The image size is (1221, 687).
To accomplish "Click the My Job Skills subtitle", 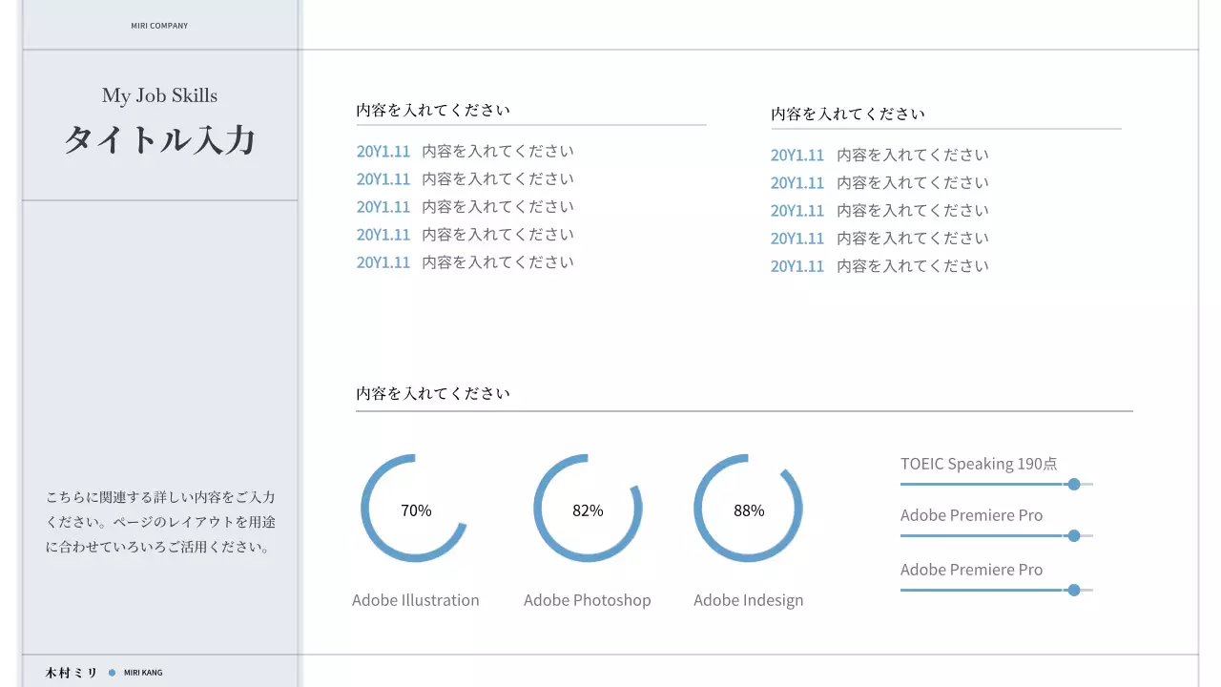I will [159, 95].
